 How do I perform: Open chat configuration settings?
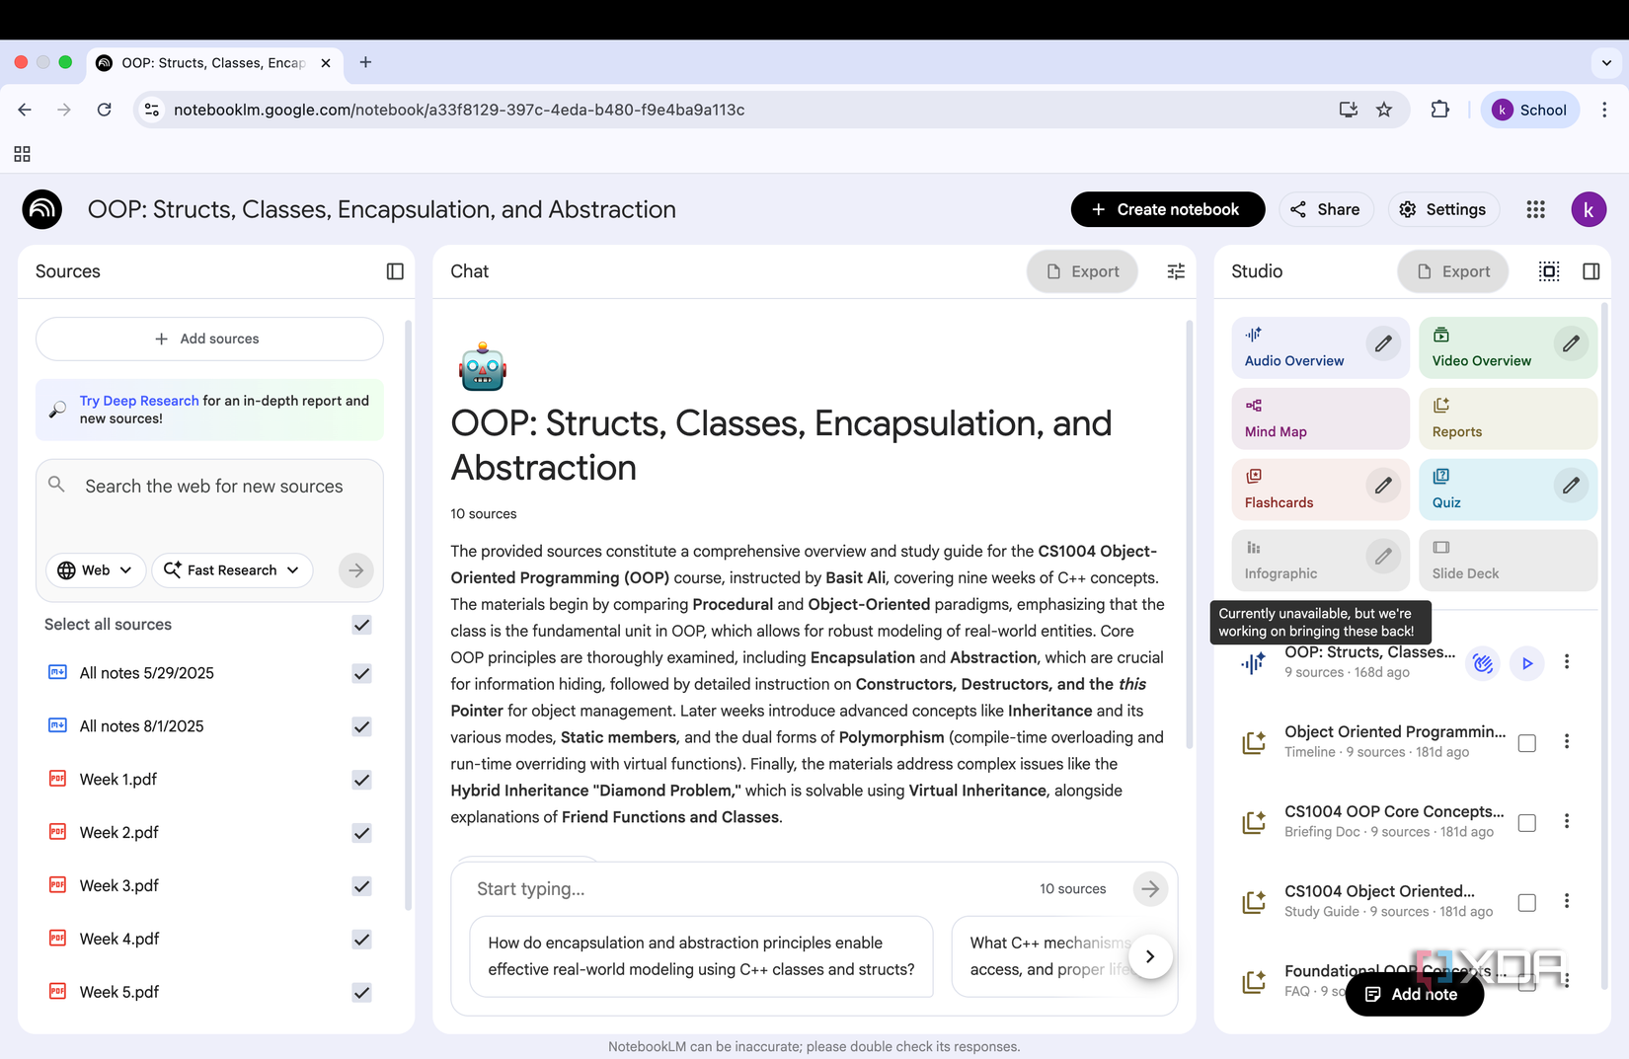(1175, 270)
